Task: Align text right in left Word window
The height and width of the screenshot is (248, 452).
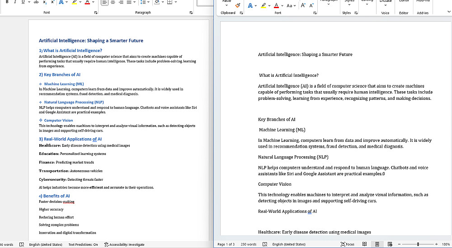Action: pyautogui.click(x=121, y=2)
